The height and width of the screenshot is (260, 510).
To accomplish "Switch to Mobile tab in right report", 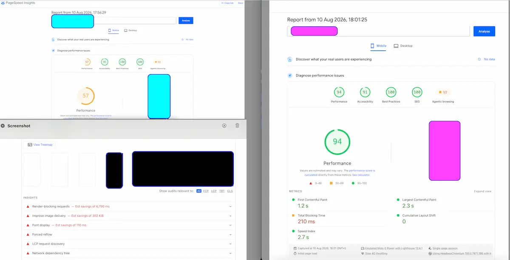I will pos(378,46).
